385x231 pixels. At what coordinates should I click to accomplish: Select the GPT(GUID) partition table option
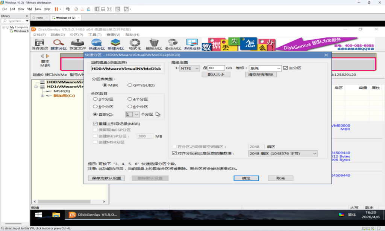[x=130, y=85]
